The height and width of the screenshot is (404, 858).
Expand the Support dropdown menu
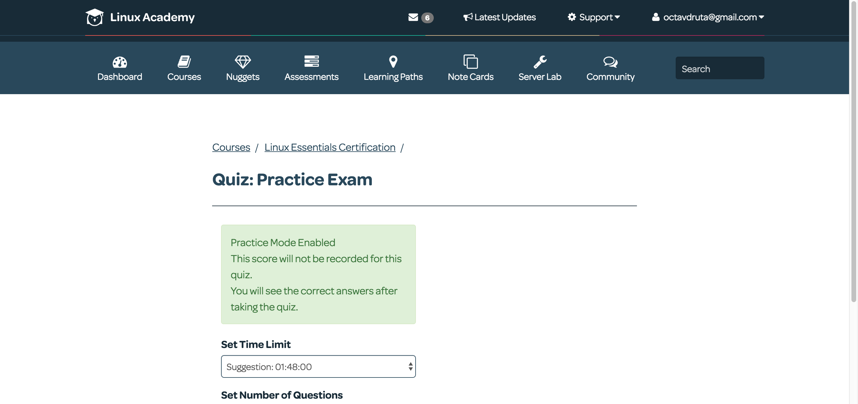[x=593, y=17]
